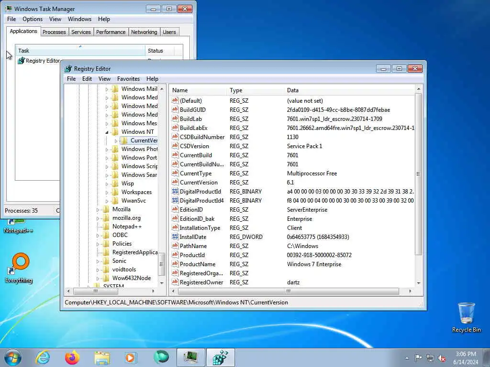Sort values by Data column header

[349, 90]
